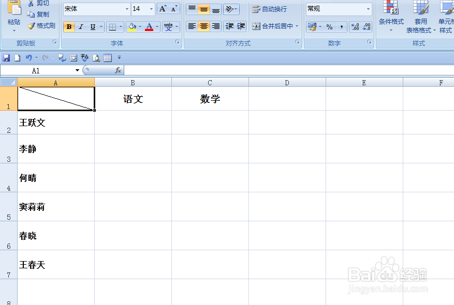Toggle center horizontal alignment
This screenshot has height=305, width=454.
click(204, 26)
